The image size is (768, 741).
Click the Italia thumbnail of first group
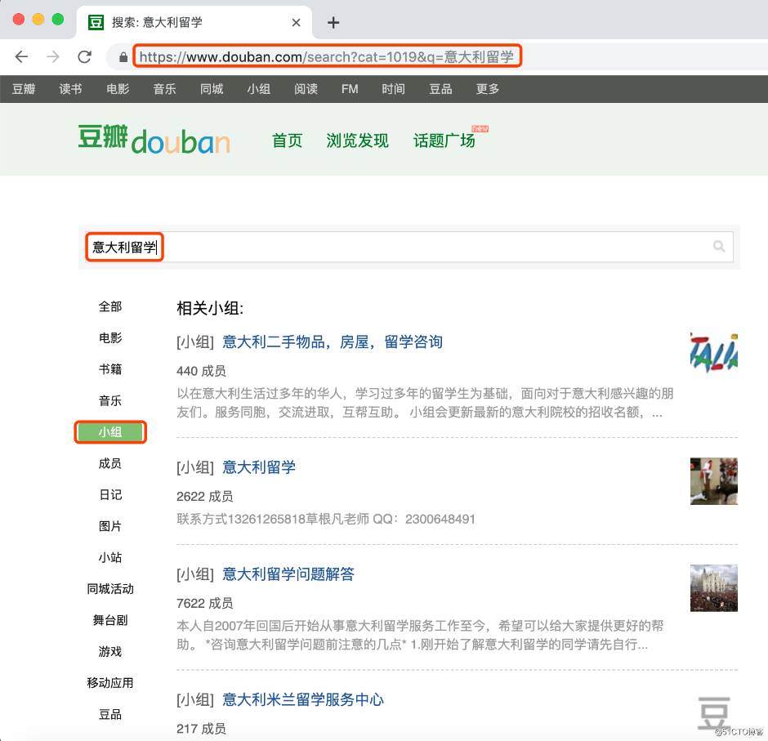713,353
